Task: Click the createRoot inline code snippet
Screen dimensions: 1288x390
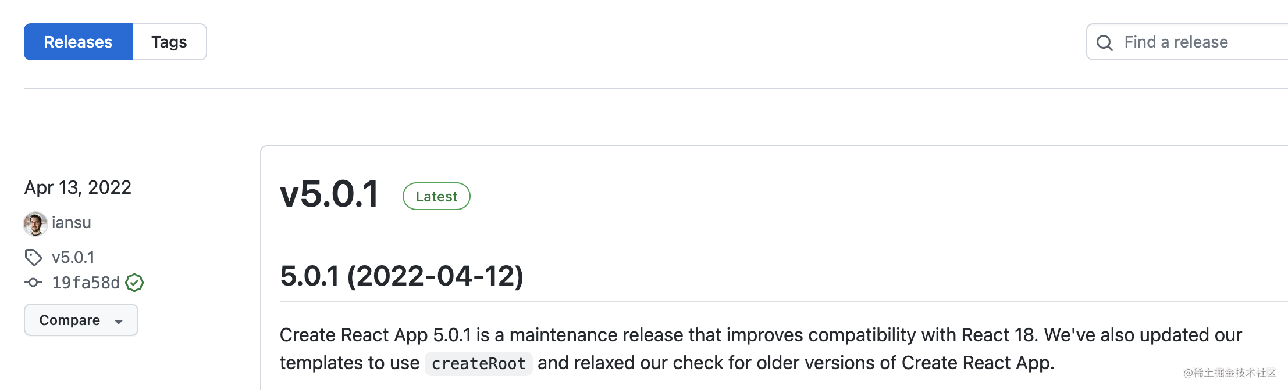Action: pos(478,364)
